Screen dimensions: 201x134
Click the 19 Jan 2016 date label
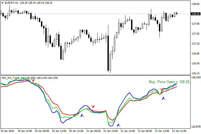point(7,131)
